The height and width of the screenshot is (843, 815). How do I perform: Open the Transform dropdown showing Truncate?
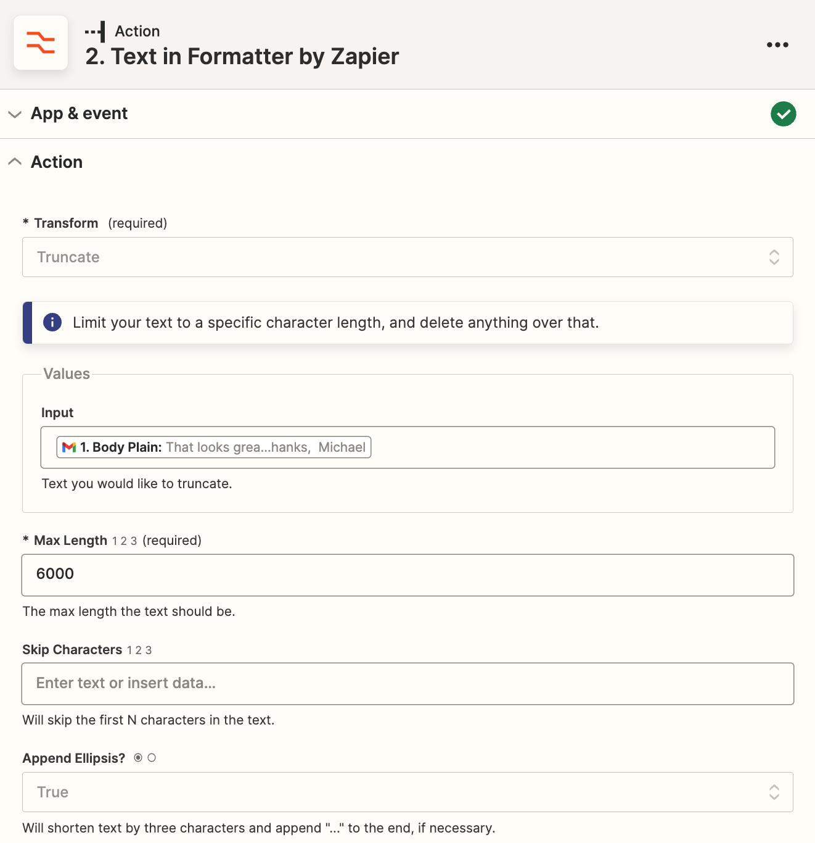(407, 257)
